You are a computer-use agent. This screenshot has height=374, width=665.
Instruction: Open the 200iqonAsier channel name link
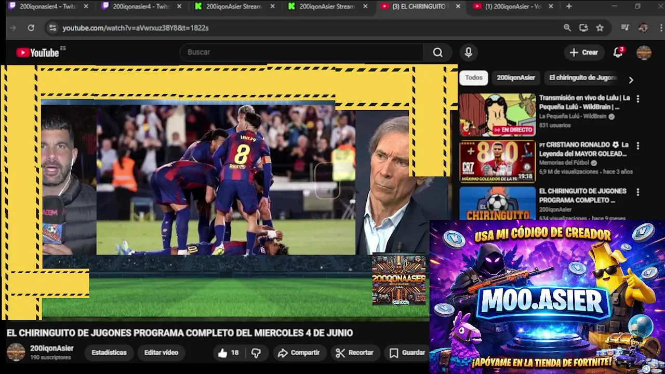(x=52, y=349)
